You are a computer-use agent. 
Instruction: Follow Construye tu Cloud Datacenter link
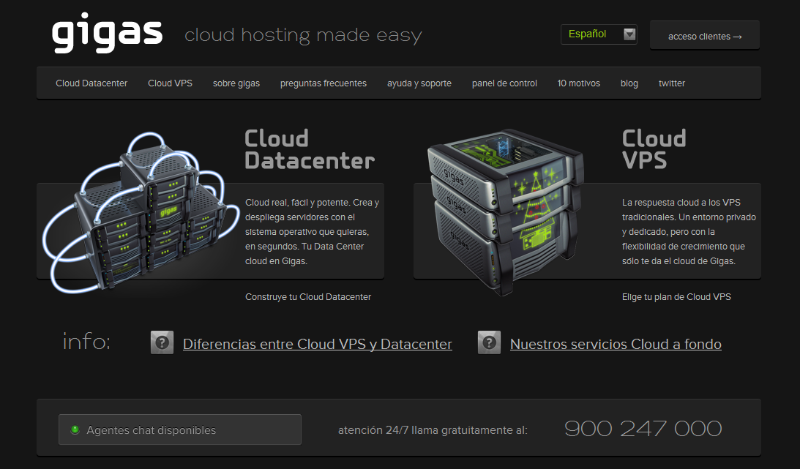[308, 297]
